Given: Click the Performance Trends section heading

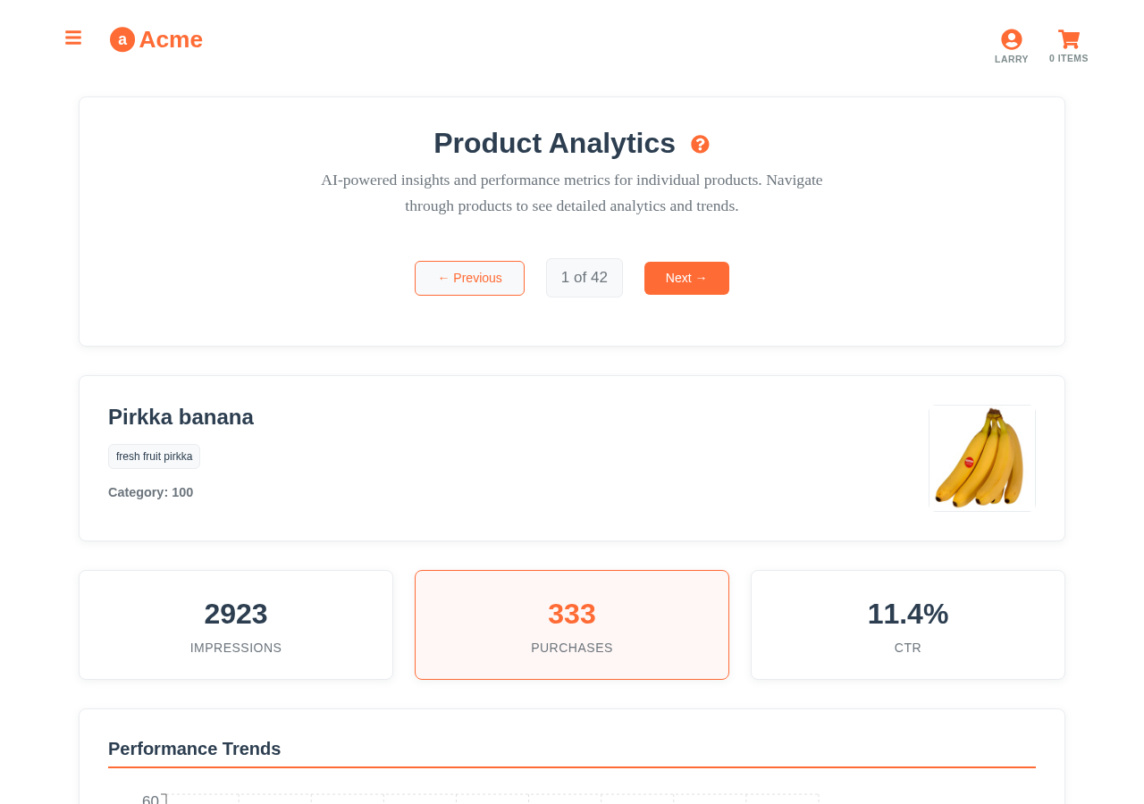Looking at the screenshot, I should coord(194,749).
